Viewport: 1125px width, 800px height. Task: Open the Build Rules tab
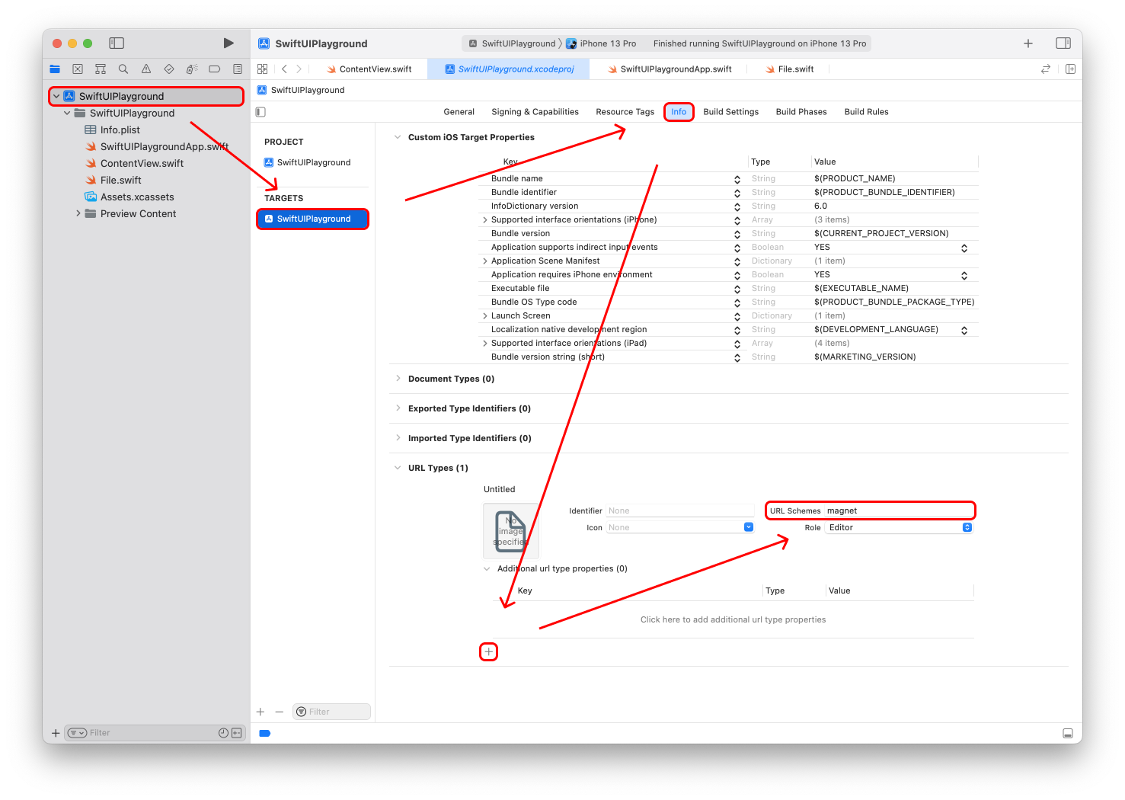(x=867, y=112)
